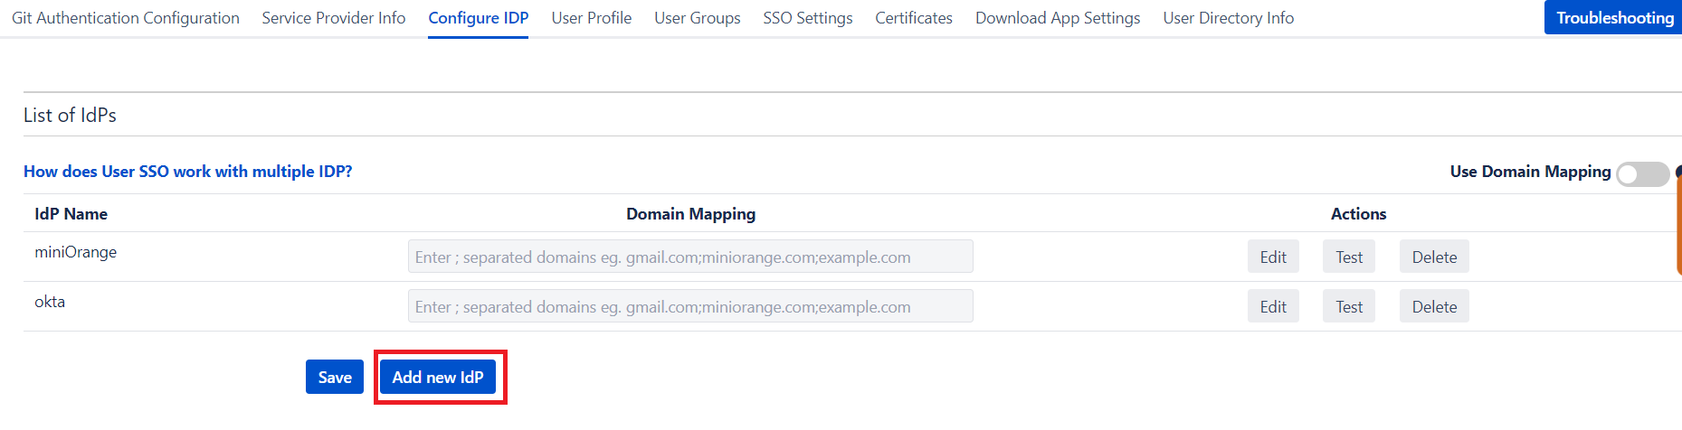Open the multiple IDP SSO help link
1682x430 pixels.
tap(188, 172)
